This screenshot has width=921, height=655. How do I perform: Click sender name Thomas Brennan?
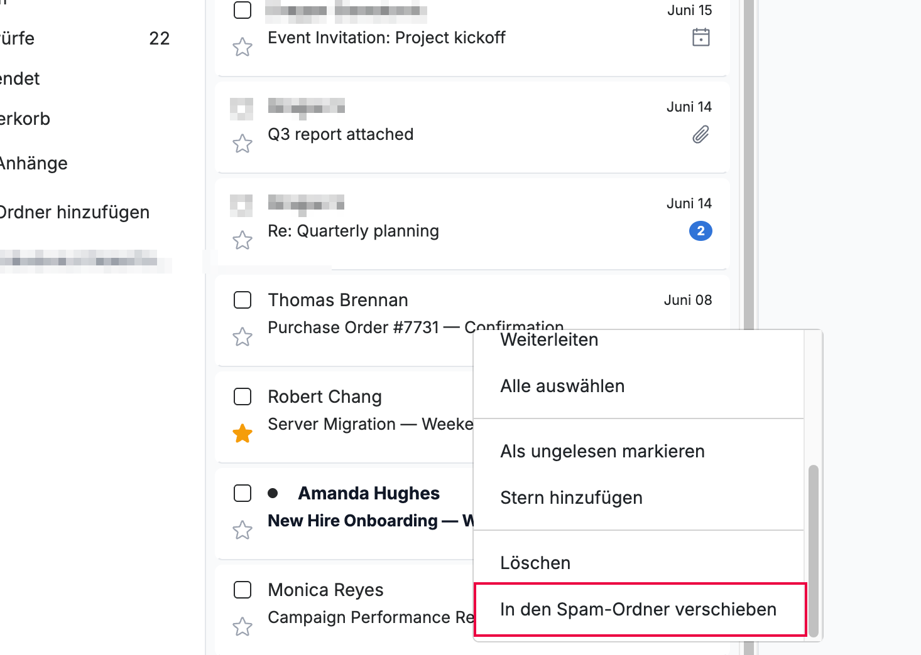tap(338, 300)
